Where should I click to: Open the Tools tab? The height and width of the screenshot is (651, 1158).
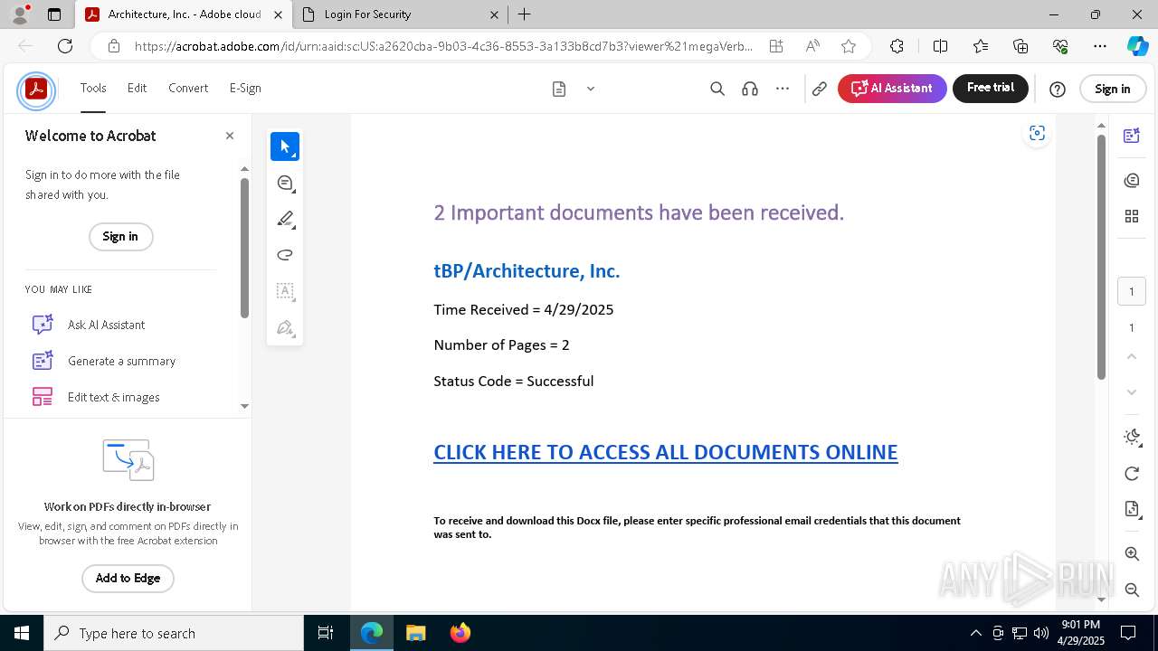(93, 88)
